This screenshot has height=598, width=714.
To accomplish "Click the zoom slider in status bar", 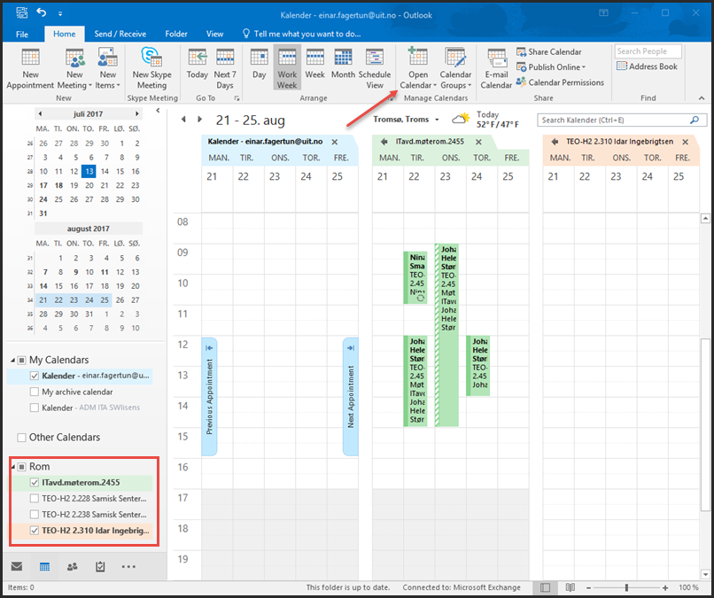I will pos(626,587).
